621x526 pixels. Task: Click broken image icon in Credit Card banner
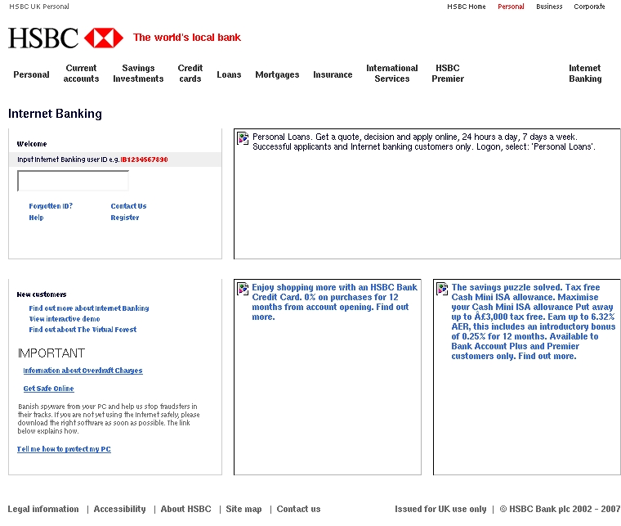(x=243, y=289)
